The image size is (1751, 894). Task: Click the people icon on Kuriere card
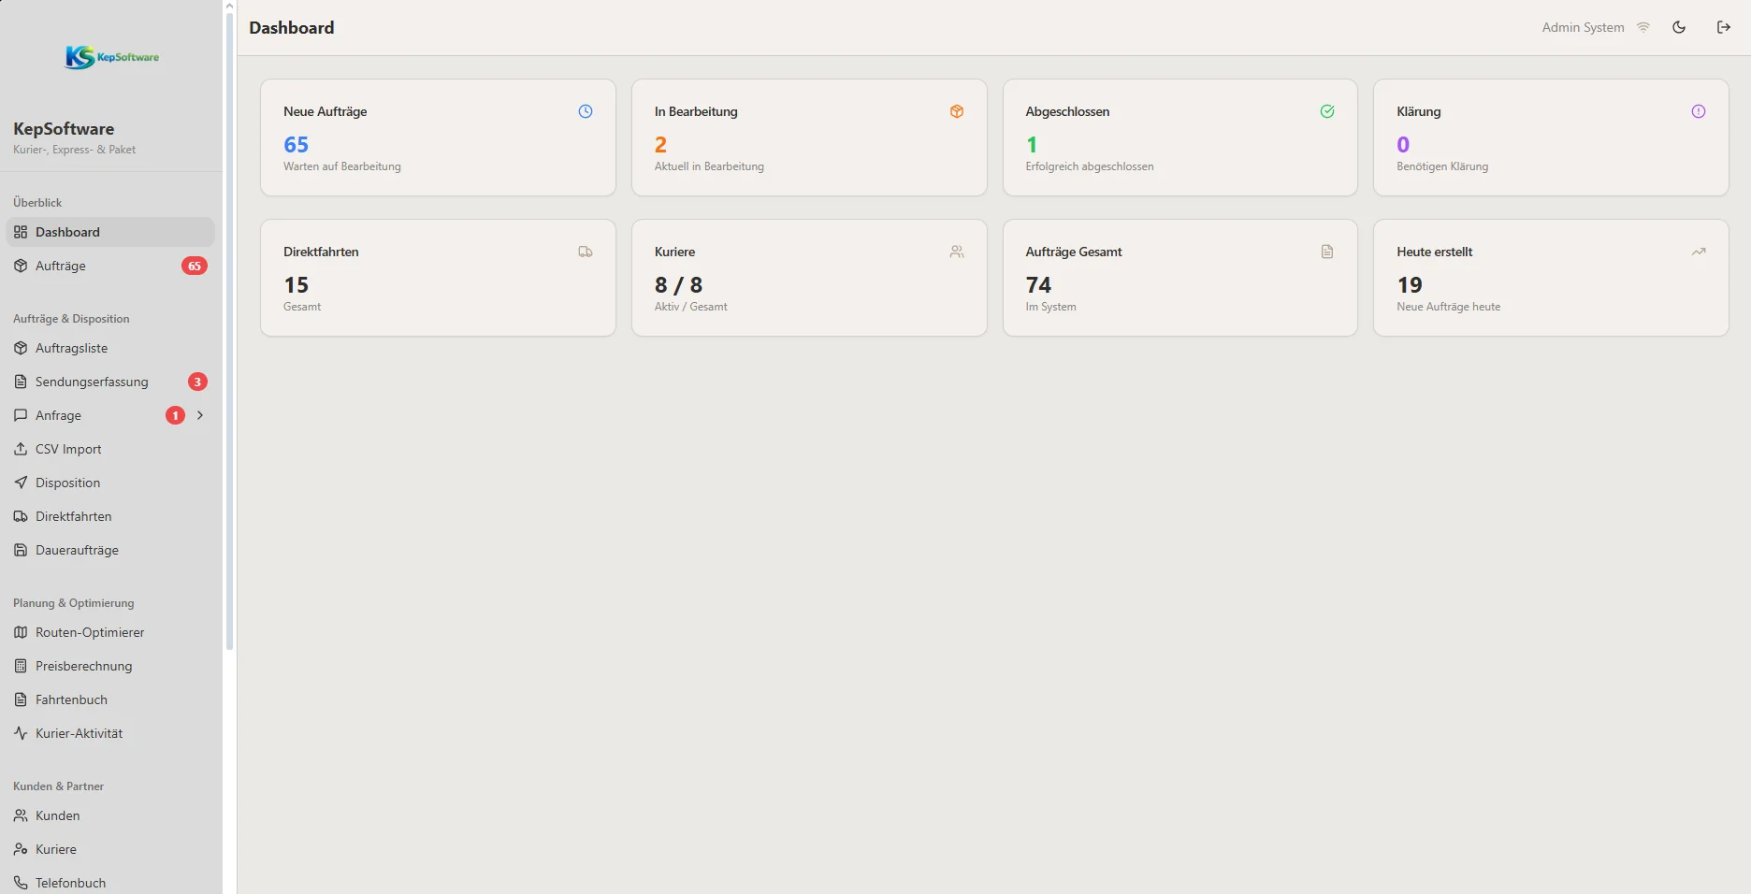(x=957, y=252)
